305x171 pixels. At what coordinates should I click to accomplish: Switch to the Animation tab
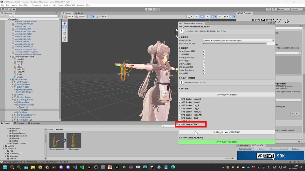tap(34, 123)
